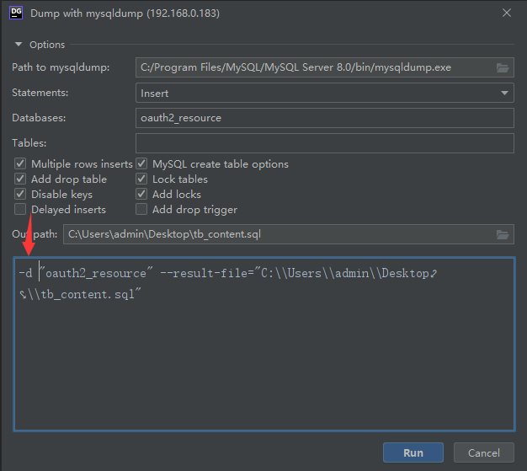Open the Statements dropdown showing Insert
Image resolution: width=527 pixels, height=471 pixels.
(x=325, y=93)
